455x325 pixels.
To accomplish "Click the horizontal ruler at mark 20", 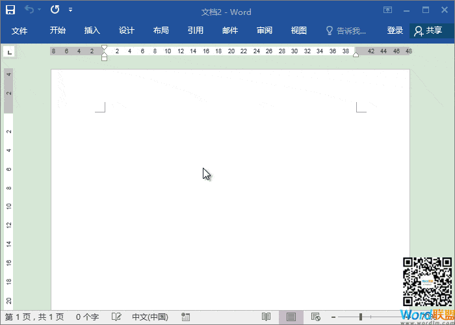I will tap(231, 51).
